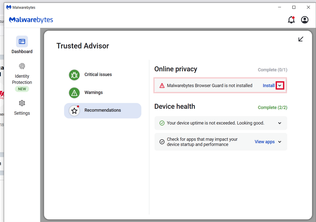
Task: Click the red warning triangle beside Browser Guard
Action: point(162,86)
